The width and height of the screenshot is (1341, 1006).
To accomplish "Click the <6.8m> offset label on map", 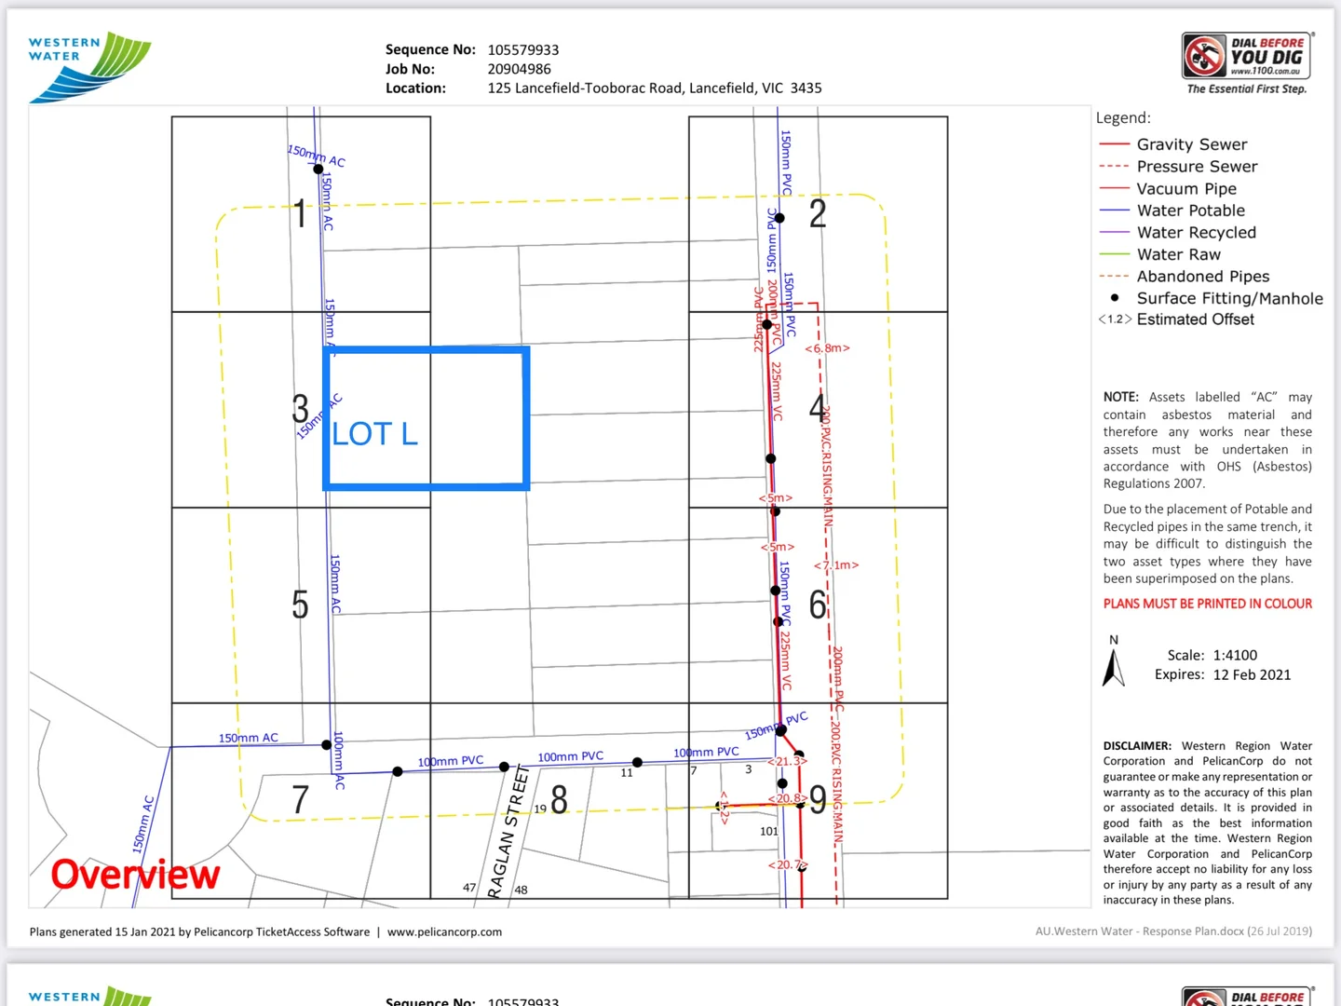I will coord(827,348).
